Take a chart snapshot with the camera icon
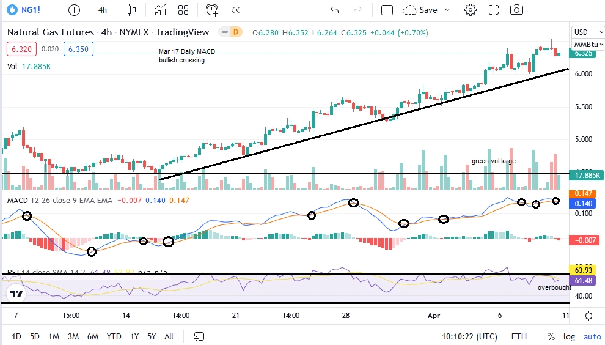Image resolution: width=605 pixels, height=345 pixels. pos(516,10)
